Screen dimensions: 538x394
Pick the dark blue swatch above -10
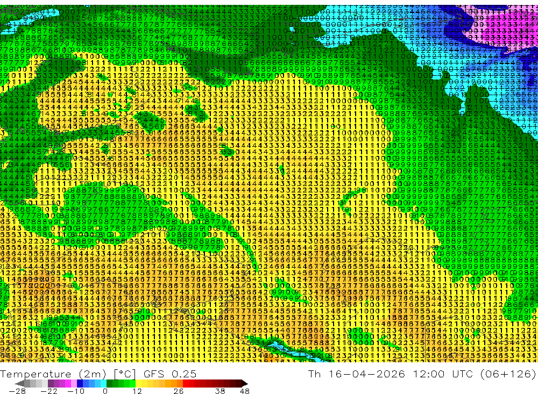pyautogui.click(x=80, y=383)
